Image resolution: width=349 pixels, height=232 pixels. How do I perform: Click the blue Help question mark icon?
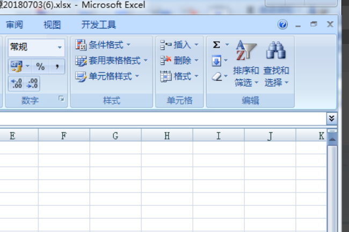[282, 25]
